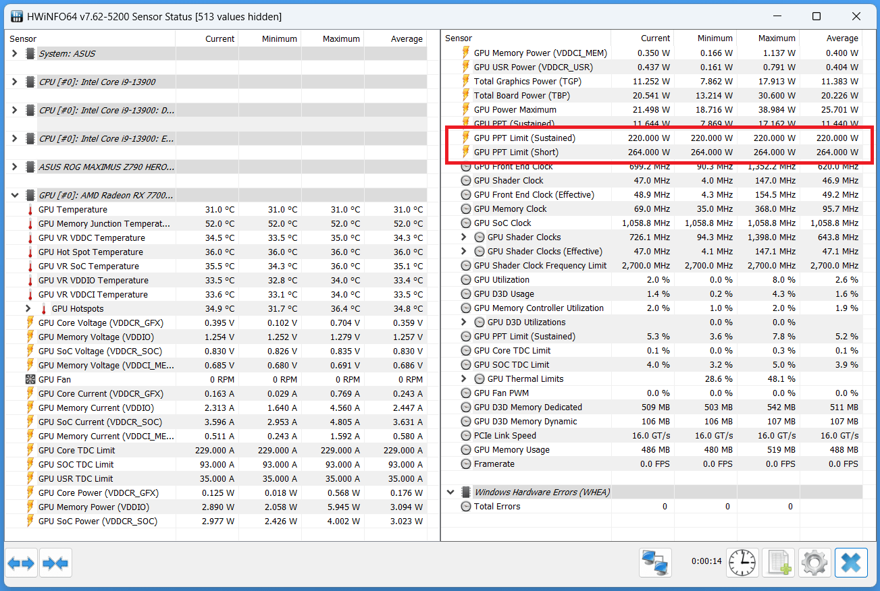The height and width of the screenshot is (591, 880).
Task: Expand the System: ASUS sensor group
Action: click(x=15, y=53)
